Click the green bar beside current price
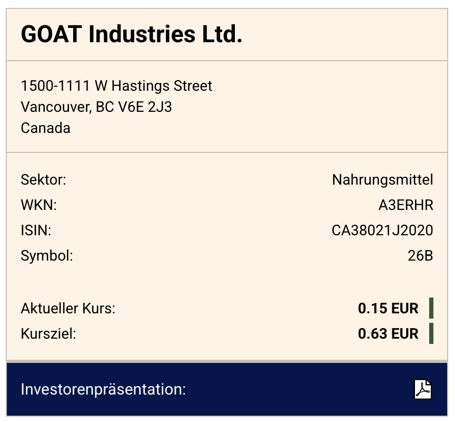The image size is (455, 422). point(431,309)
